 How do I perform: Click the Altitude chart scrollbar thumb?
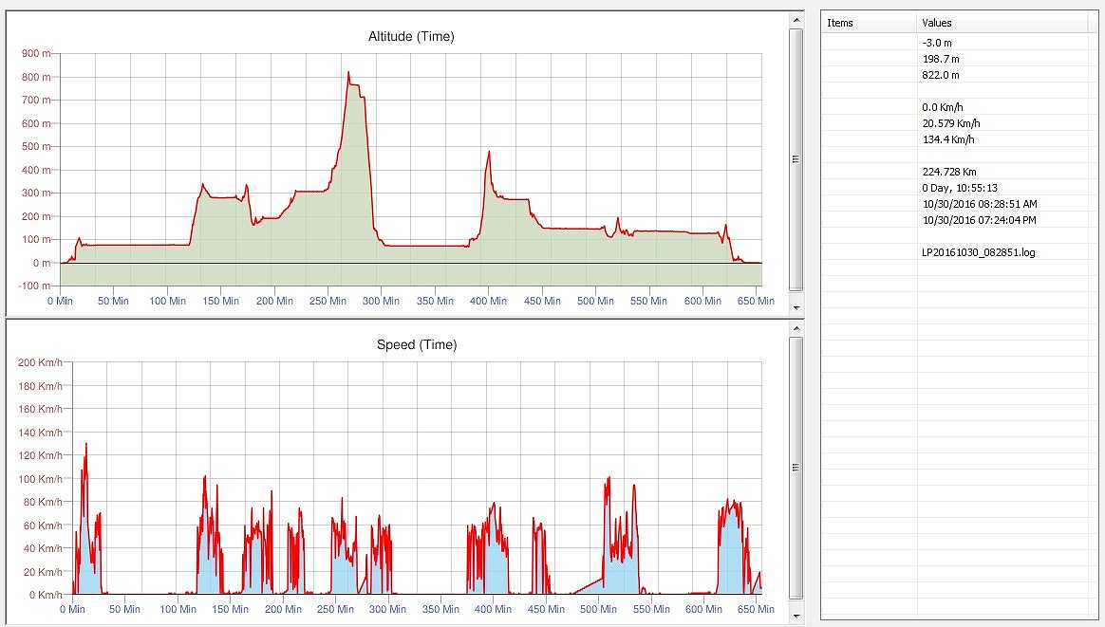(796, 158)
